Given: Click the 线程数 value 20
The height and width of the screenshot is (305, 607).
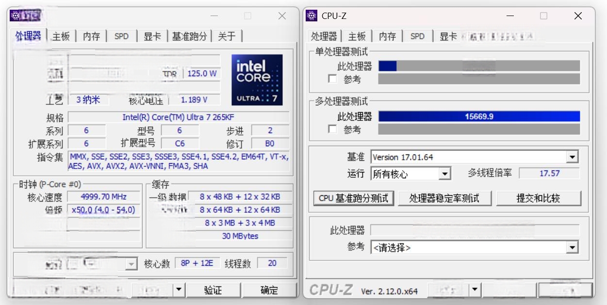Looking at the screenshot, I should click(272, 263).
